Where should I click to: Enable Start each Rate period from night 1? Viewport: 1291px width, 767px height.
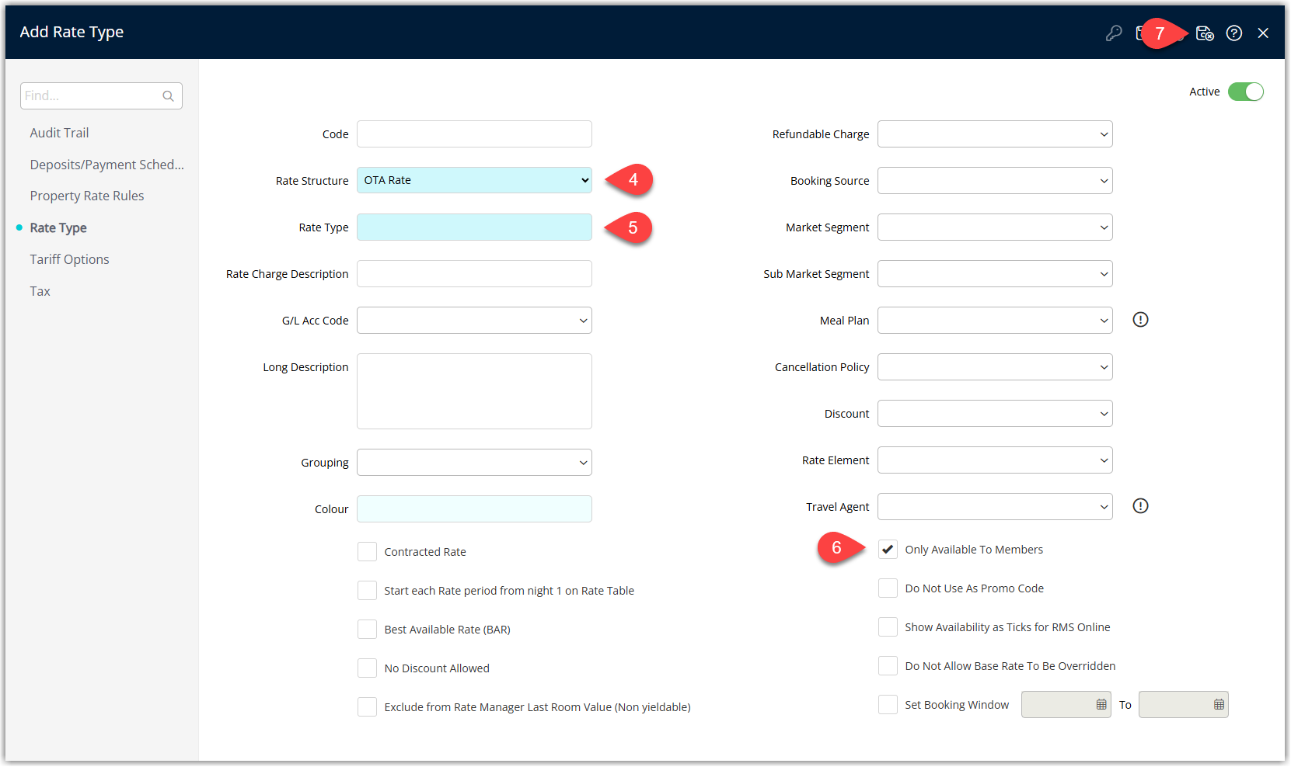[367, 591]
